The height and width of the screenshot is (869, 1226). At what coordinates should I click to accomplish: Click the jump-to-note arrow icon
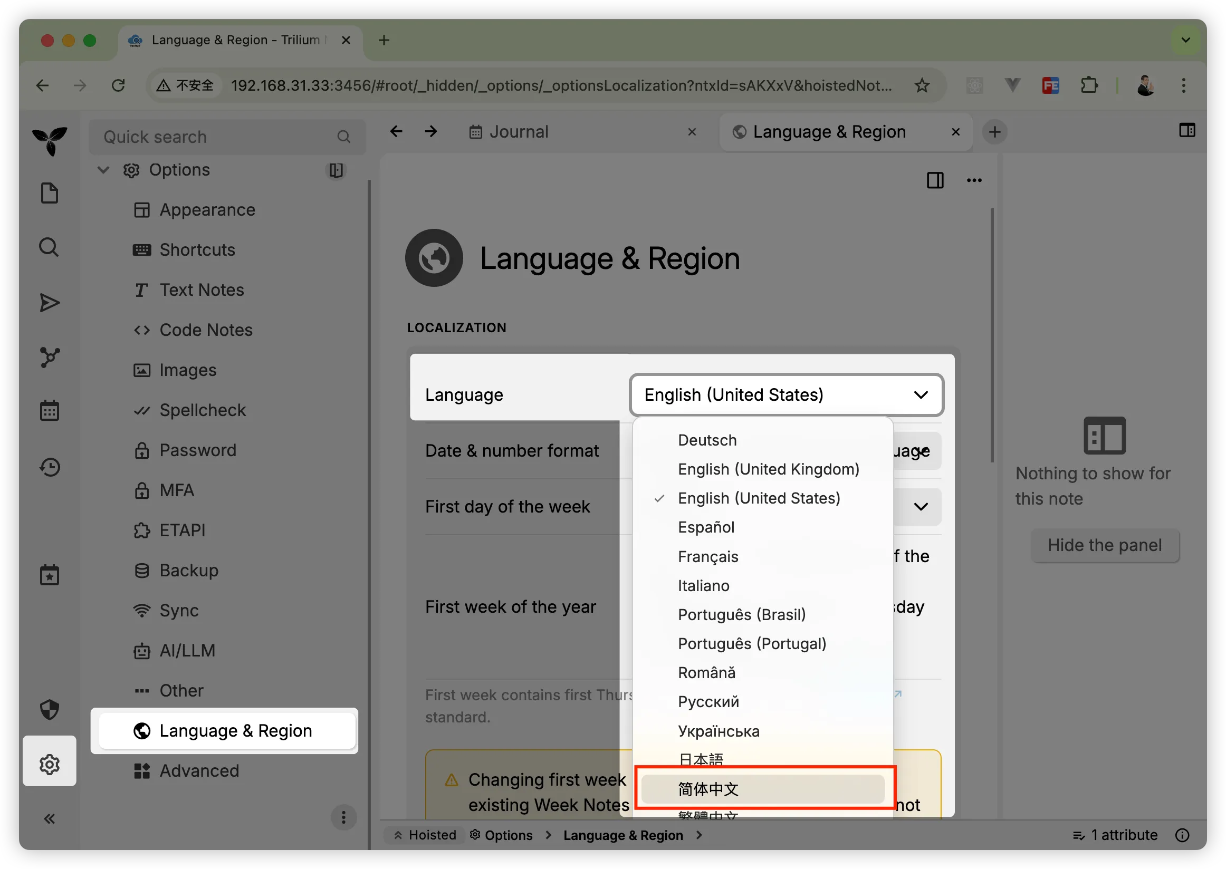pos(50,303)
